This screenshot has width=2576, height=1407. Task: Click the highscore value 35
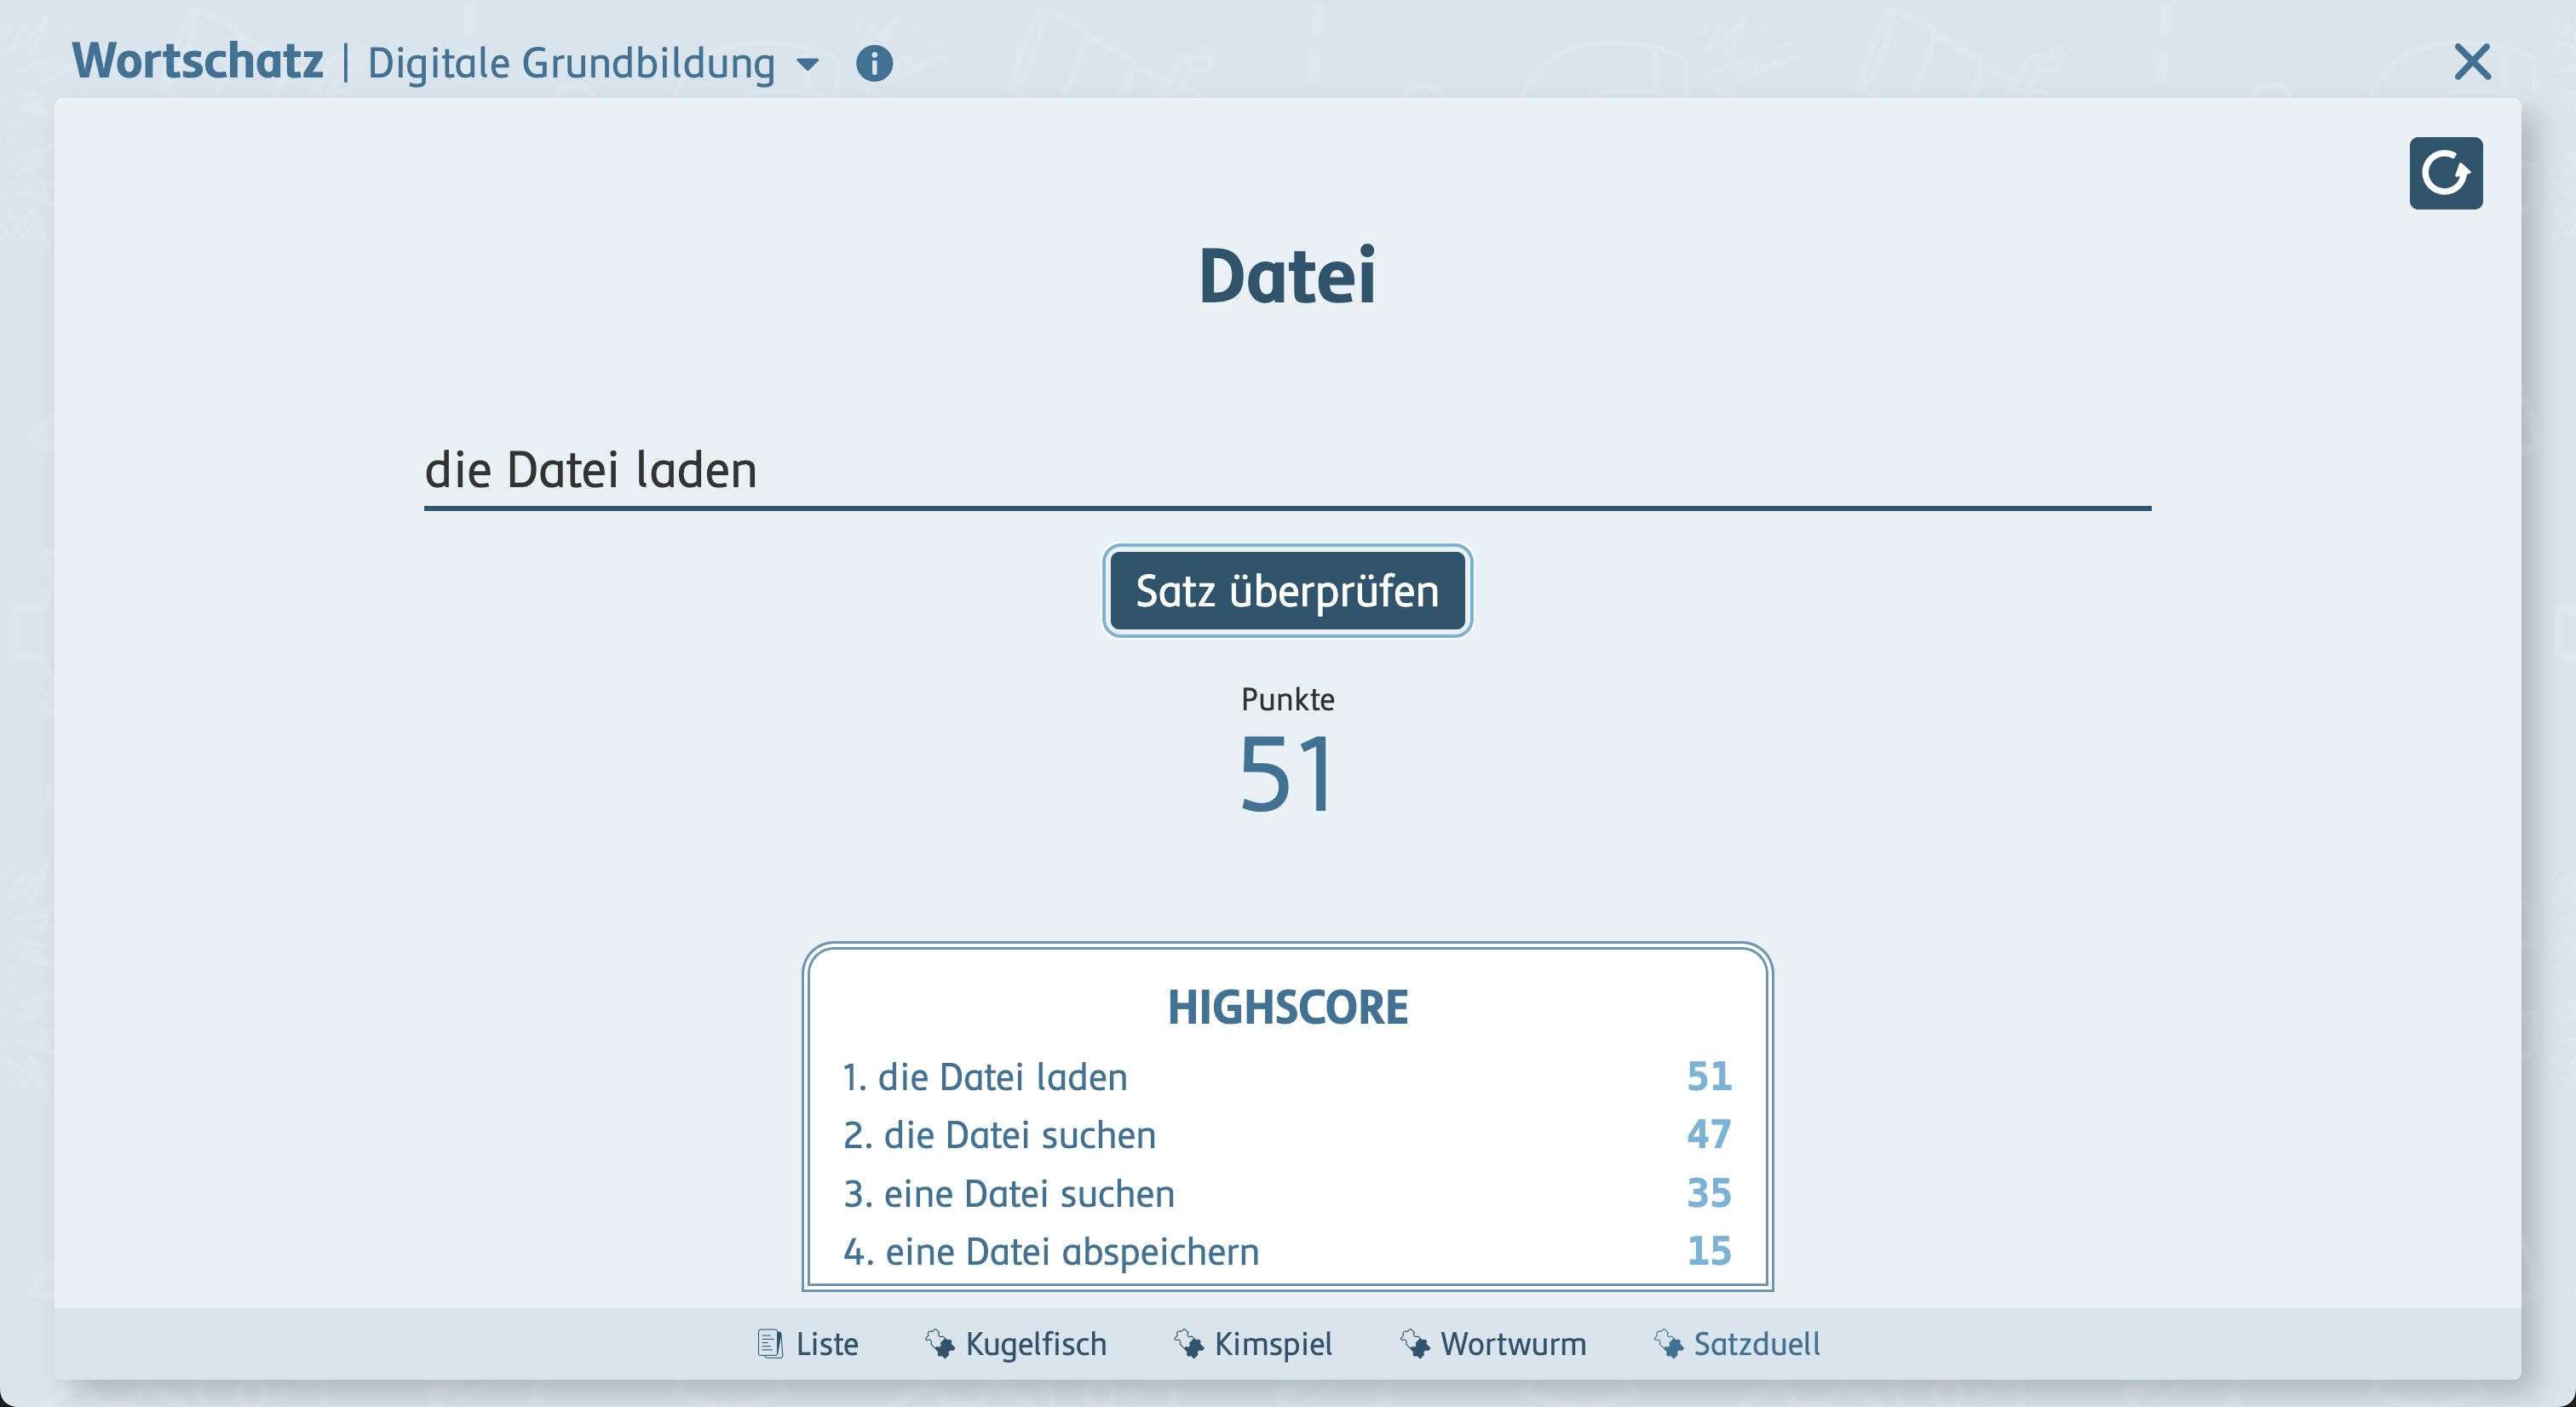click(x=1709, y=1192)
